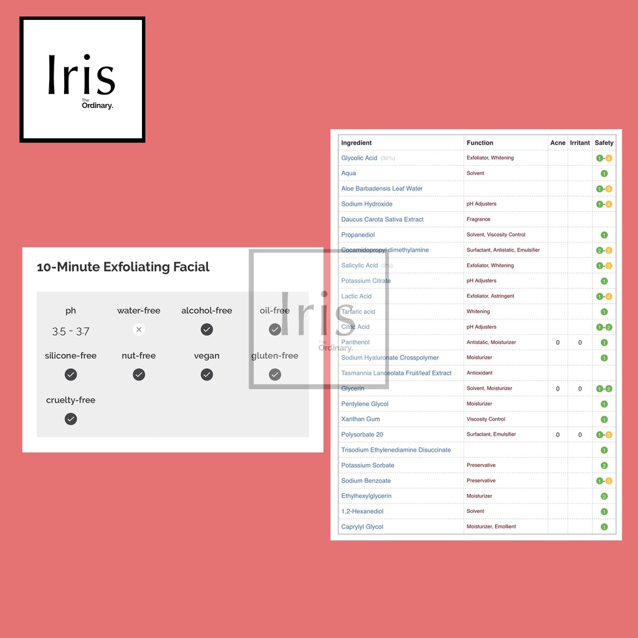The image size is (638, 638).
Task: Open the Glycolic Acid ingredient link
Action: tap(359, 158)
